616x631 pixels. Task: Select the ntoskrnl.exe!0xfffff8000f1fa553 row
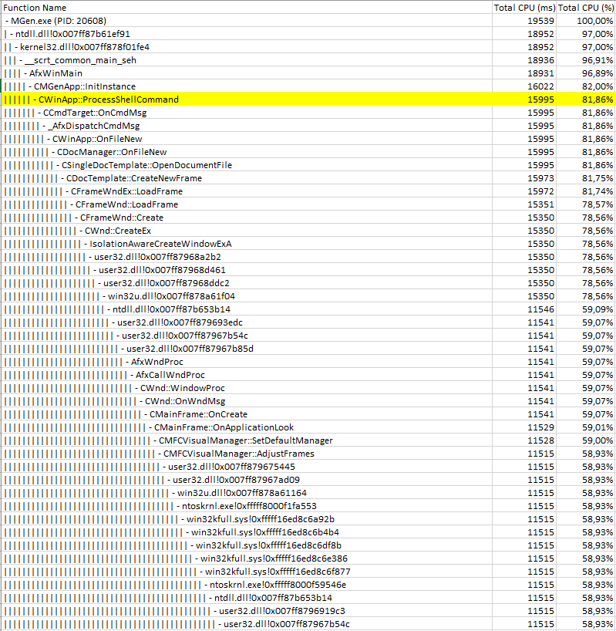point(308,506)
